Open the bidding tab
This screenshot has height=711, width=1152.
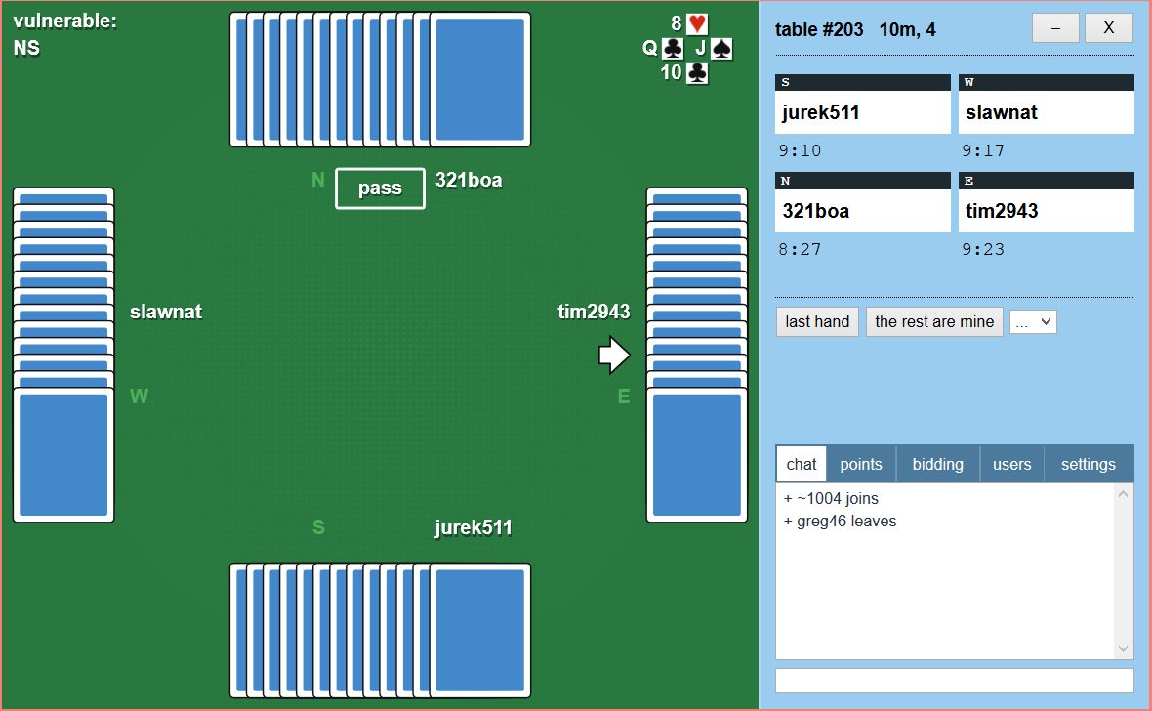pyautogui.click(x=937, y=464)
